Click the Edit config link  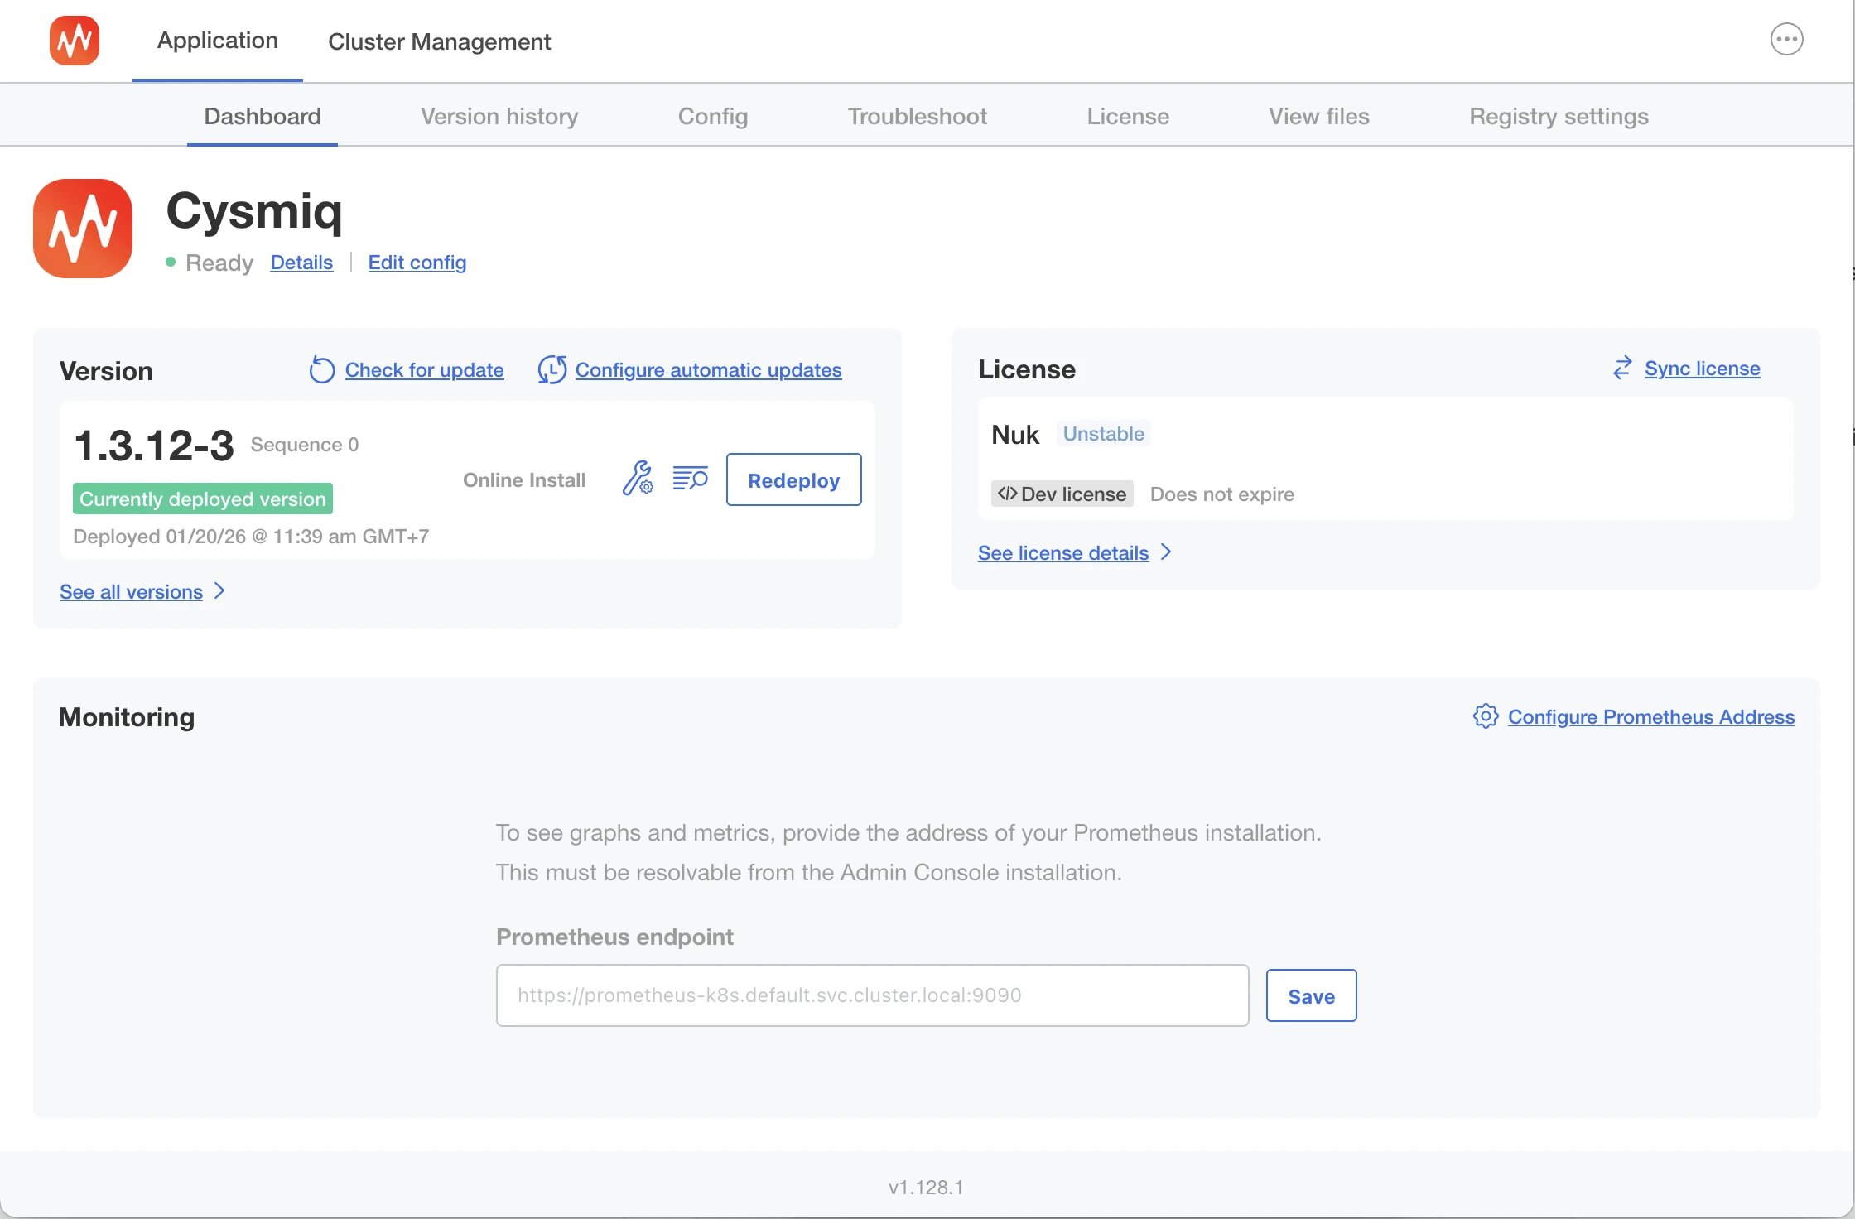pos(417,263)
